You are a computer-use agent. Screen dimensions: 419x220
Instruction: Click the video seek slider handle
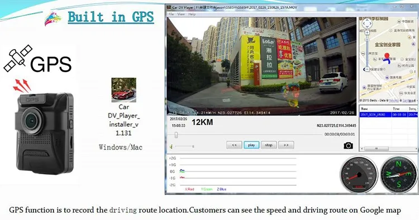pos(176,135)
